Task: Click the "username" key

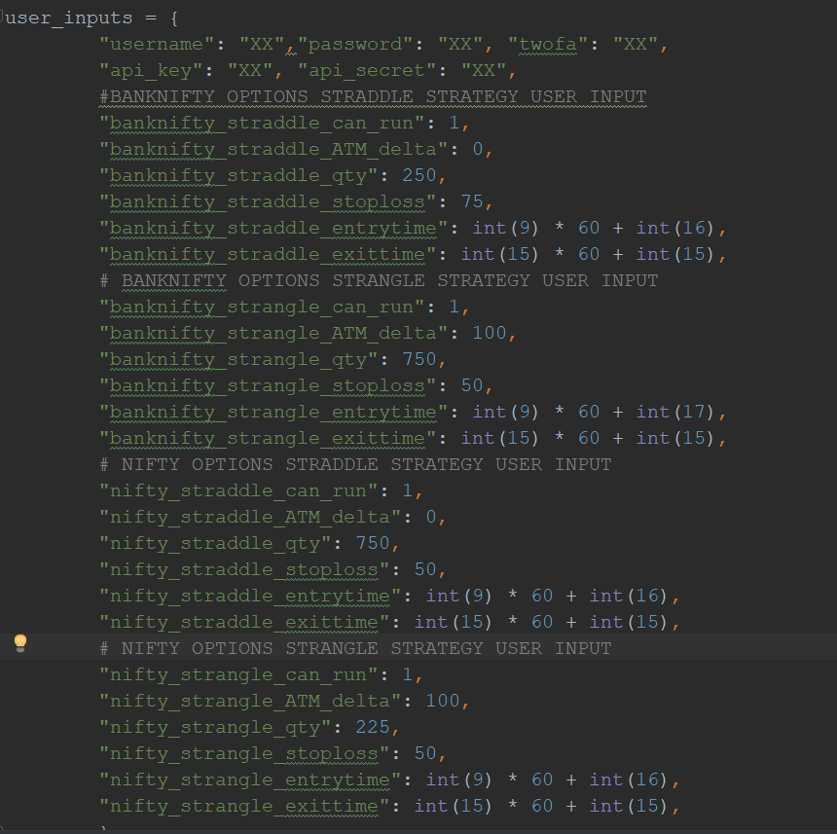Action: 157,44
